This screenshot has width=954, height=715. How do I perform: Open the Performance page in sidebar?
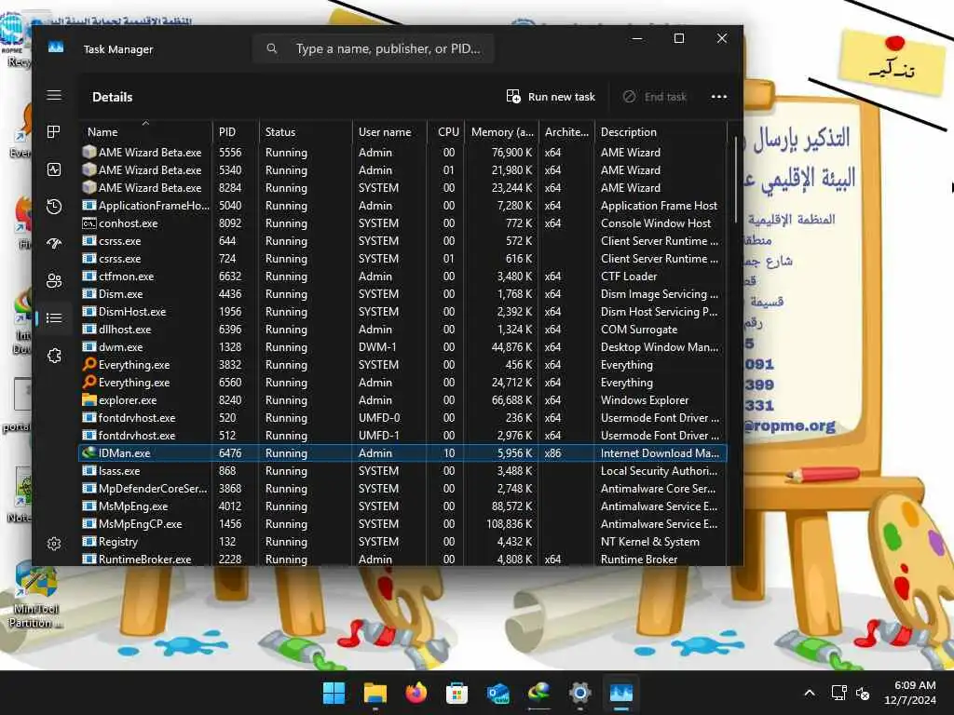click(54, 169)
